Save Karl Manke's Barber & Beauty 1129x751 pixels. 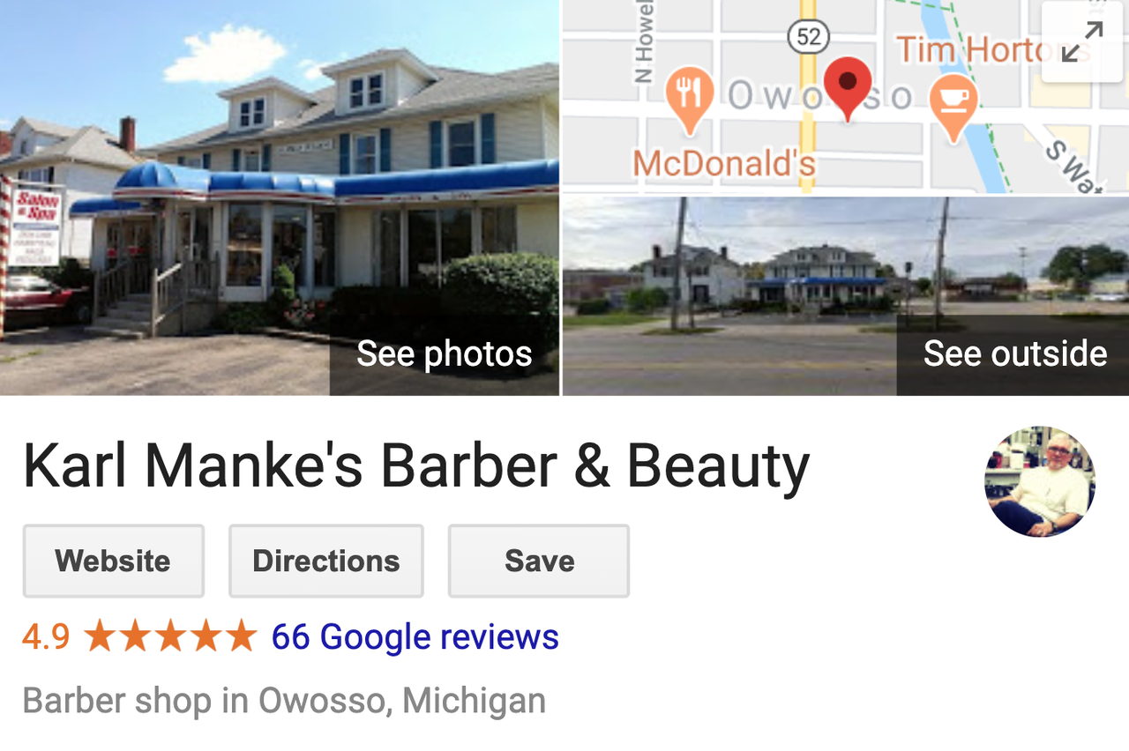(539, 561)
